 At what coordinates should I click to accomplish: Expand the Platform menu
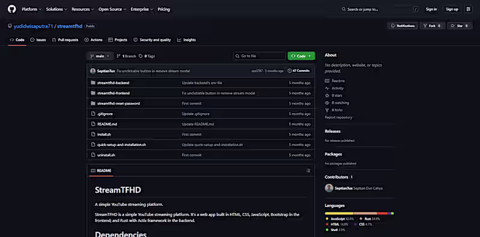(32, 9)
